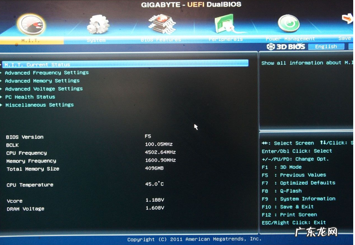
Task: Click the +/-/PU/PD: Change Opt. hint
Action: pyautogui.click(x=295, y=159)
